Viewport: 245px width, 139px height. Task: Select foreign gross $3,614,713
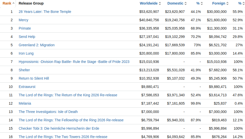pyautogui.click(x=218, y=95)
